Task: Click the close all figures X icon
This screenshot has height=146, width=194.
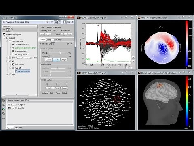Action: coord(72,22)
